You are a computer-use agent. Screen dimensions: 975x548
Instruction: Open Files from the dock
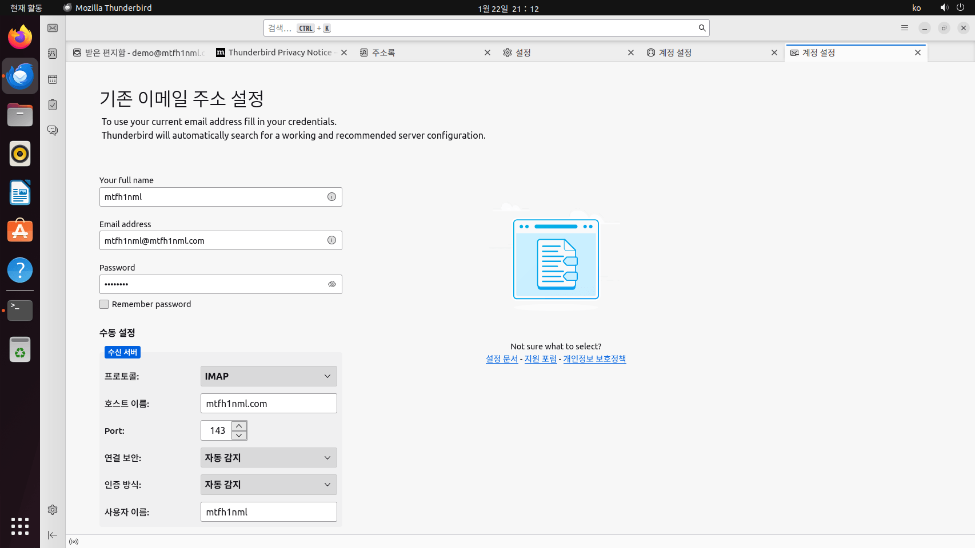[x=20, y=115]
